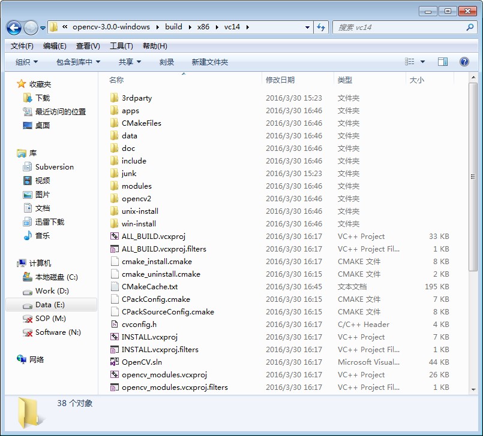This screenshot has height=436, width=483.
Task: Open the 编辑(E) menu
Action: [55, 46]
